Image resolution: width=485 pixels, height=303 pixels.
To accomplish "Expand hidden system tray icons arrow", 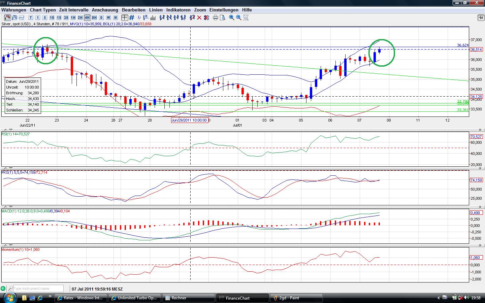I will [x=439, y=298].
